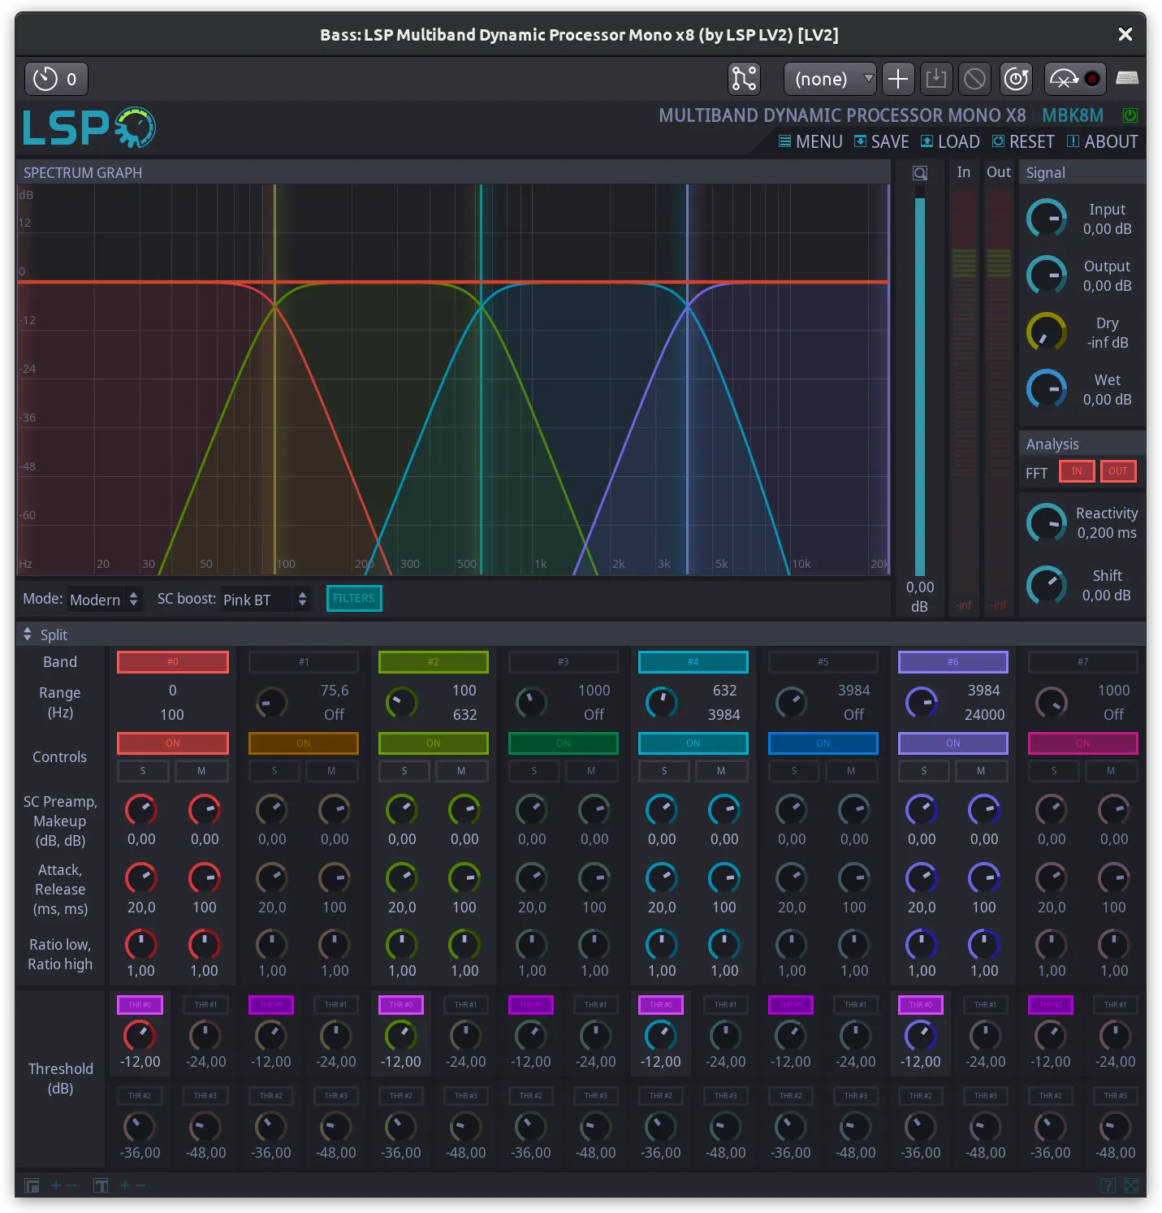Open the SC boost Pink BT dropdown

tap(266, 600)
